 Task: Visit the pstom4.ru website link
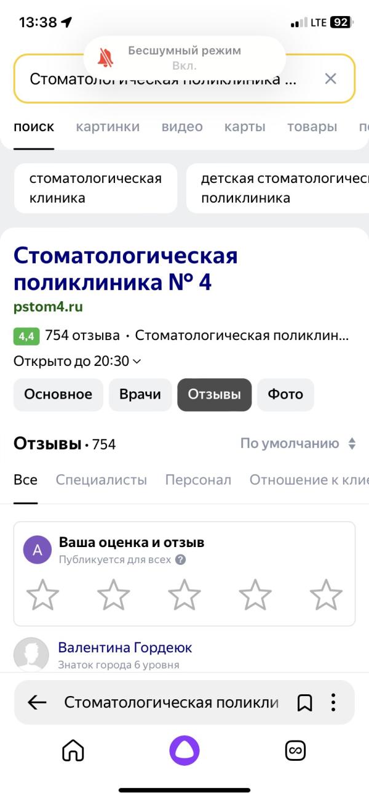coord(48,307)
